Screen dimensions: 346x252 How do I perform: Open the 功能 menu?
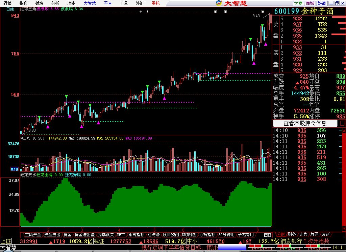[71, 3]
